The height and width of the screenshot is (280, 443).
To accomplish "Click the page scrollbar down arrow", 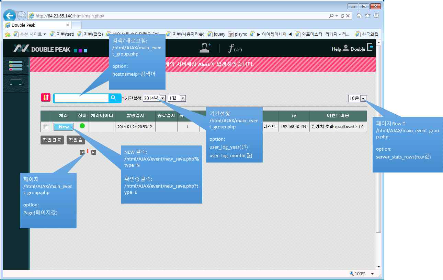I will (x=379, y=267).
